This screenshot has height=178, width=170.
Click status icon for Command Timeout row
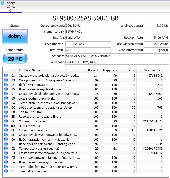point(6,121)
